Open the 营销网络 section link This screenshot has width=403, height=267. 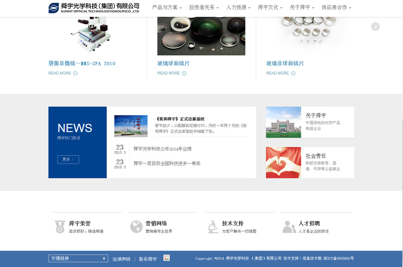156,223
